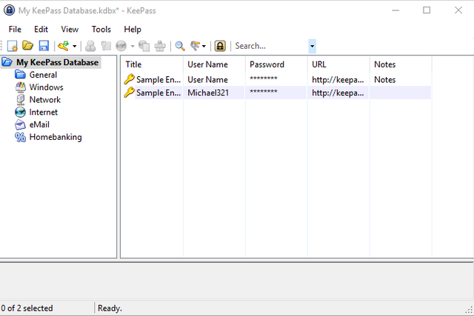
Task: Click the Perform Auto-Type toolbar icon
Action: [160, 46]
